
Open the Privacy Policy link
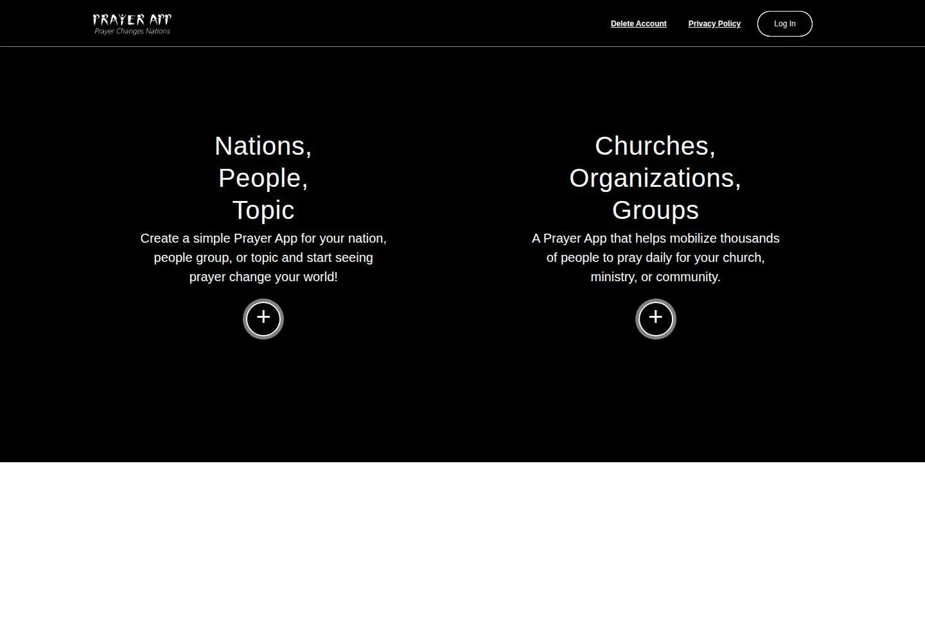pyautogui.click(x=714, y=24)
